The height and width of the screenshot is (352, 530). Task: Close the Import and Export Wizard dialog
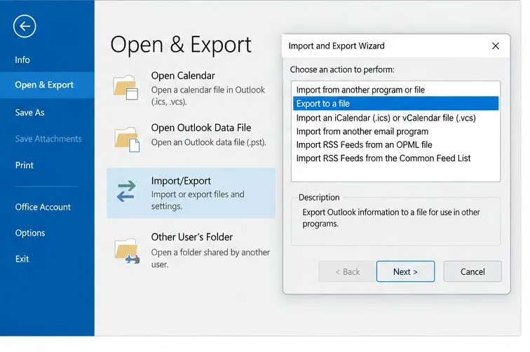[496, 46]
